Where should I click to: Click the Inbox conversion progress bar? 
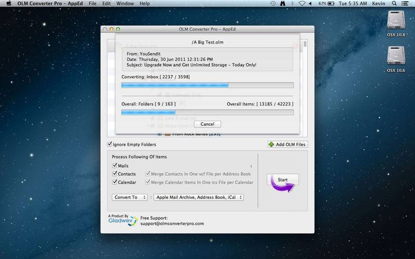tap(207, 85)
